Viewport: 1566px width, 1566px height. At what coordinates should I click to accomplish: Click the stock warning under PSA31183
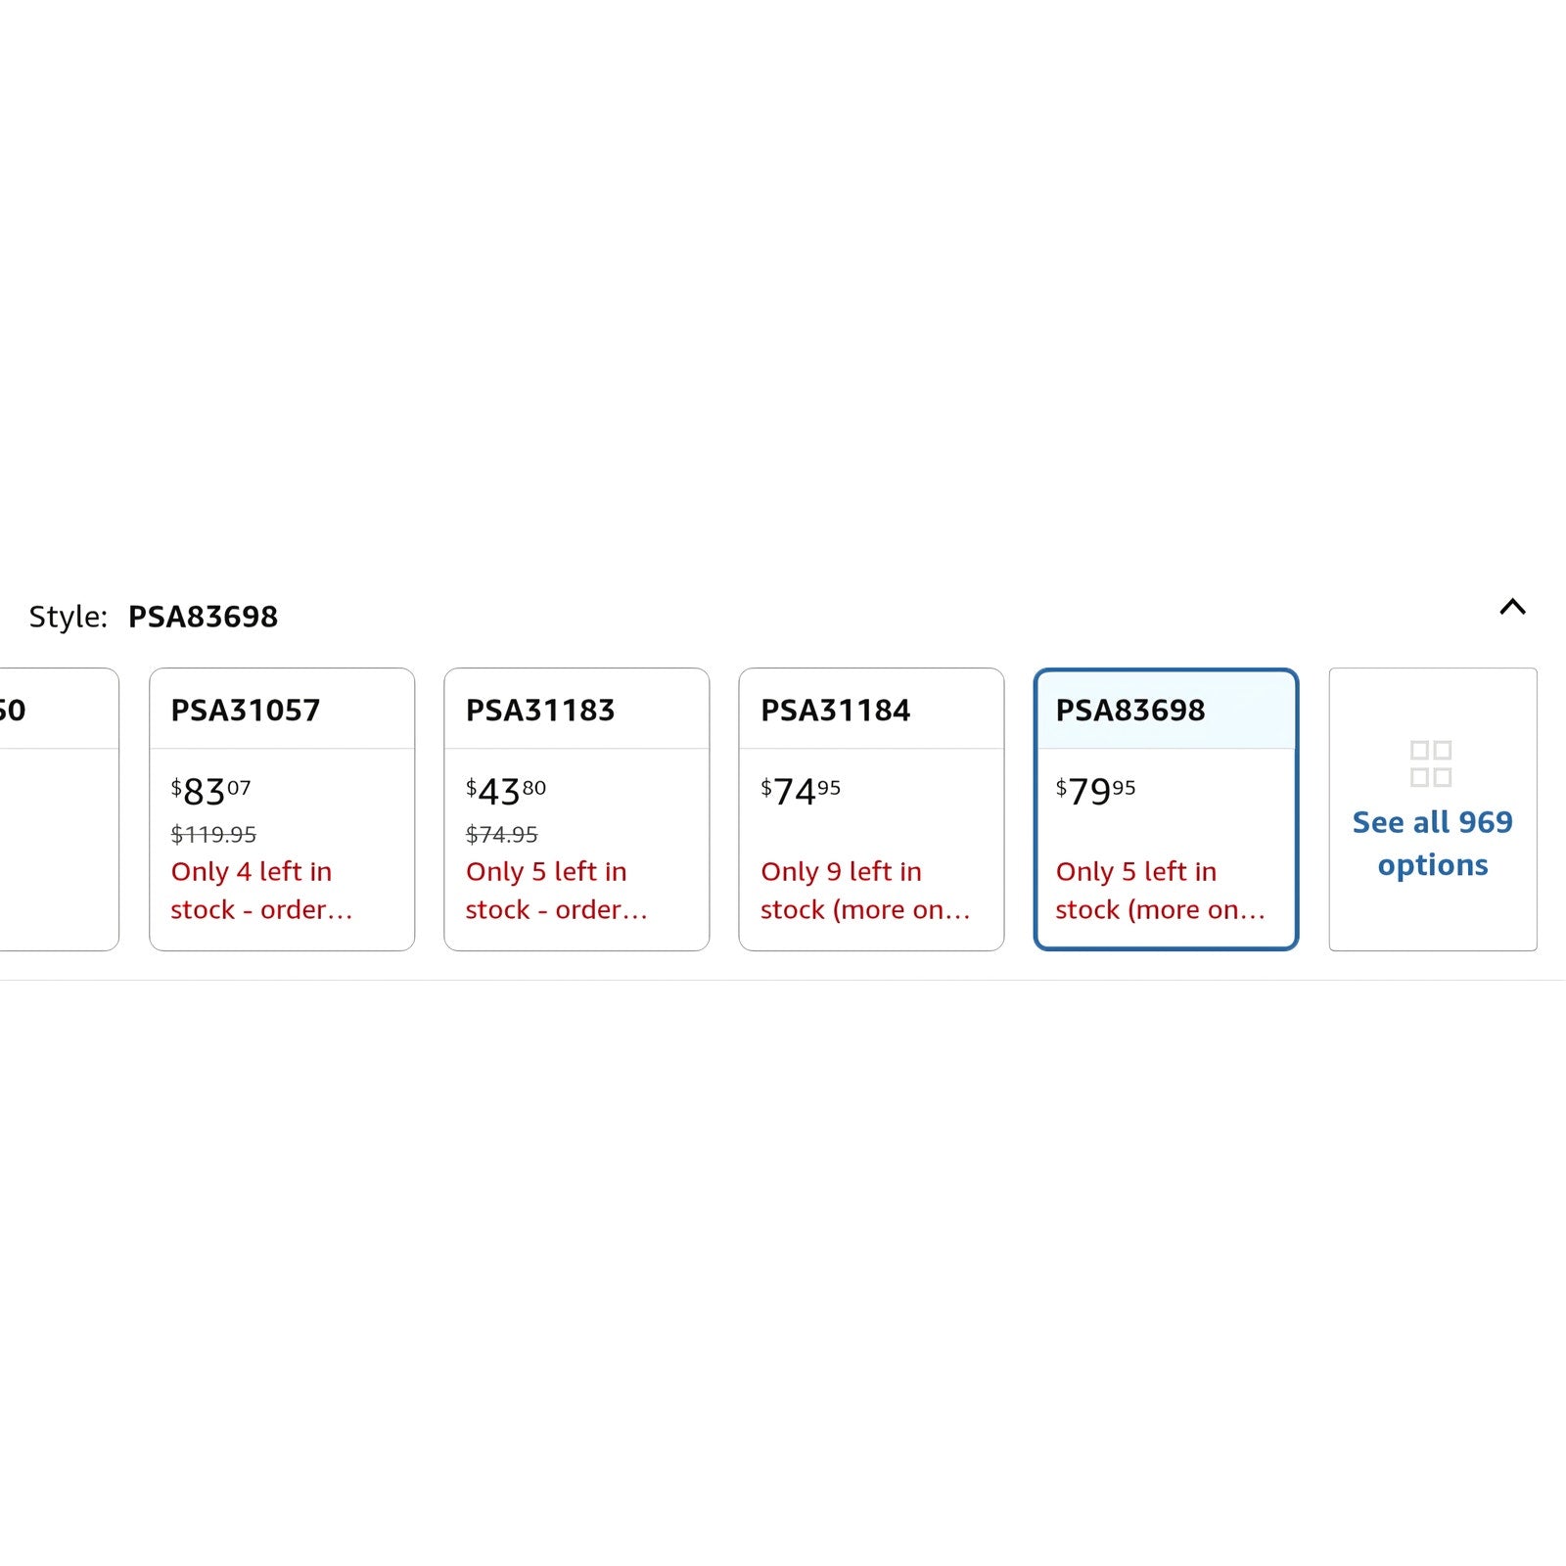click(x=555, y=891)
